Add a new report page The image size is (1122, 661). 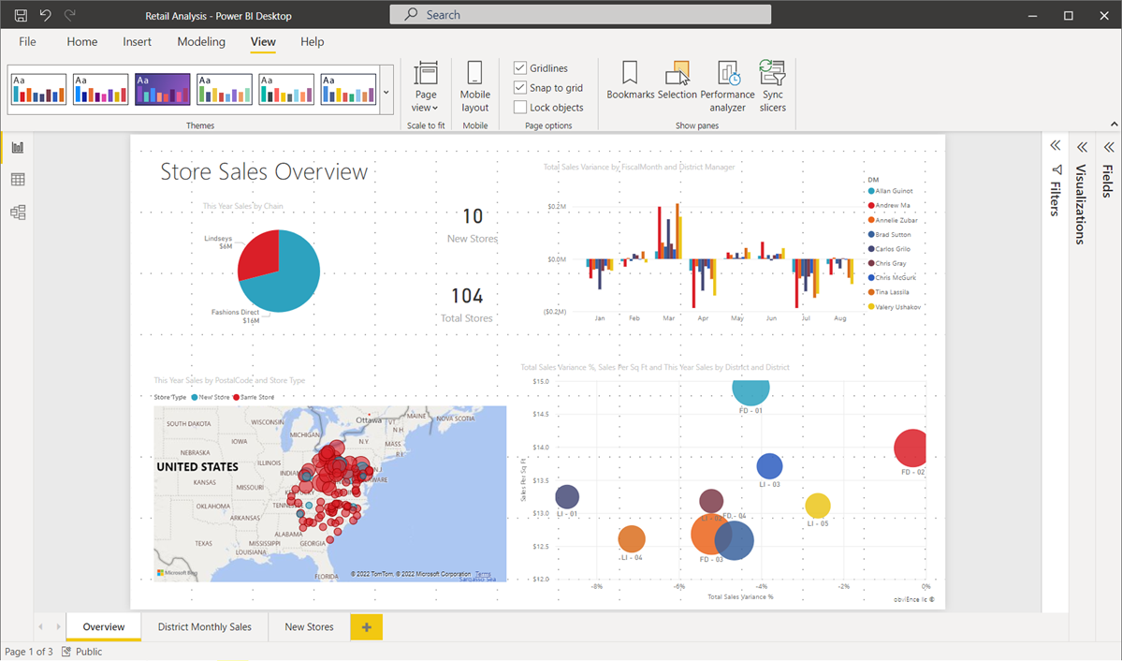[x=365, y=626]
